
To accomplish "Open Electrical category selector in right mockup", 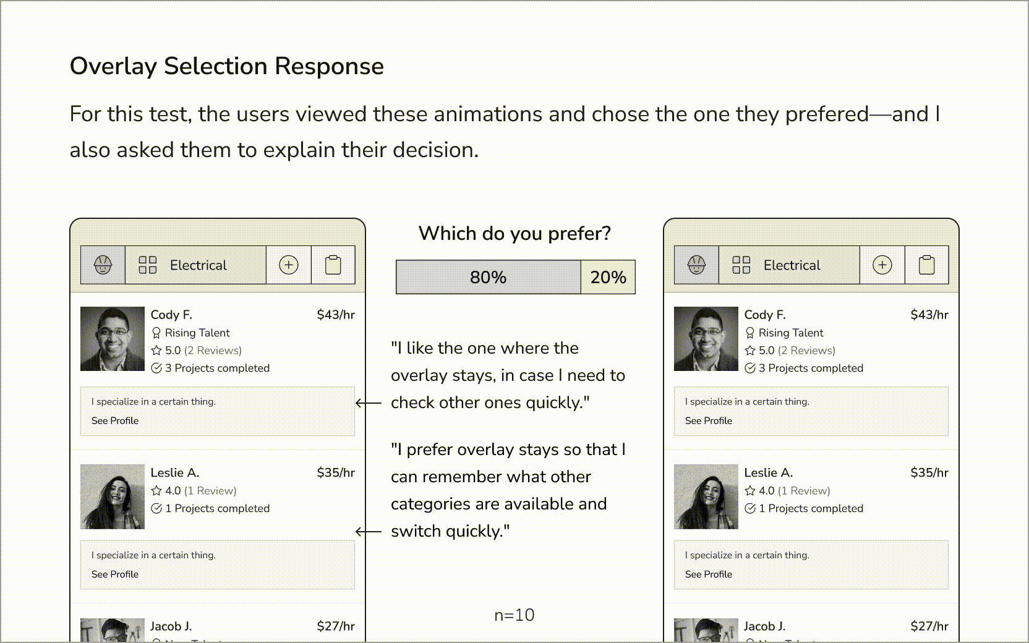I will [x=792, y=265].
